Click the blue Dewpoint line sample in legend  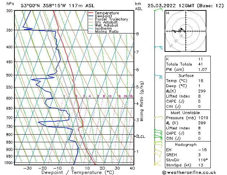click(91, 16)
